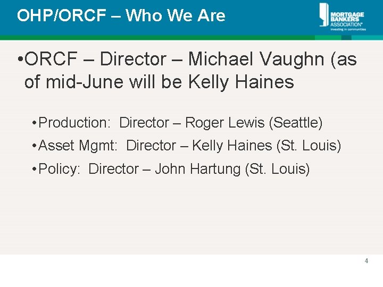
Task: Click the bullet dot before "Production"
Action: pyautogui.click(x=34, y=123)
